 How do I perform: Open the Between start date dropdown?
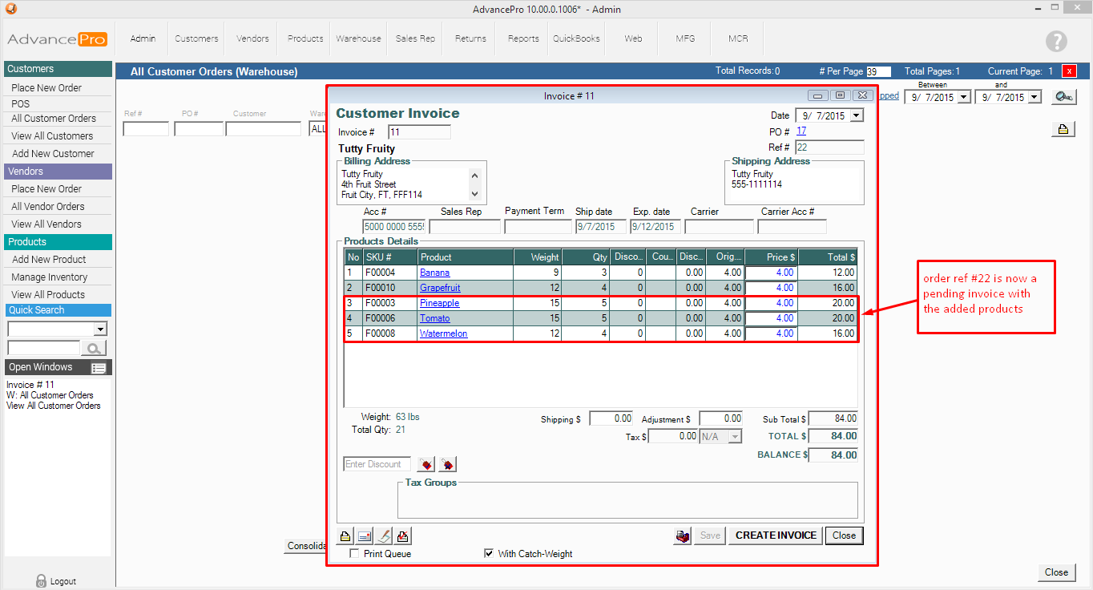click(x=964, y=97)
